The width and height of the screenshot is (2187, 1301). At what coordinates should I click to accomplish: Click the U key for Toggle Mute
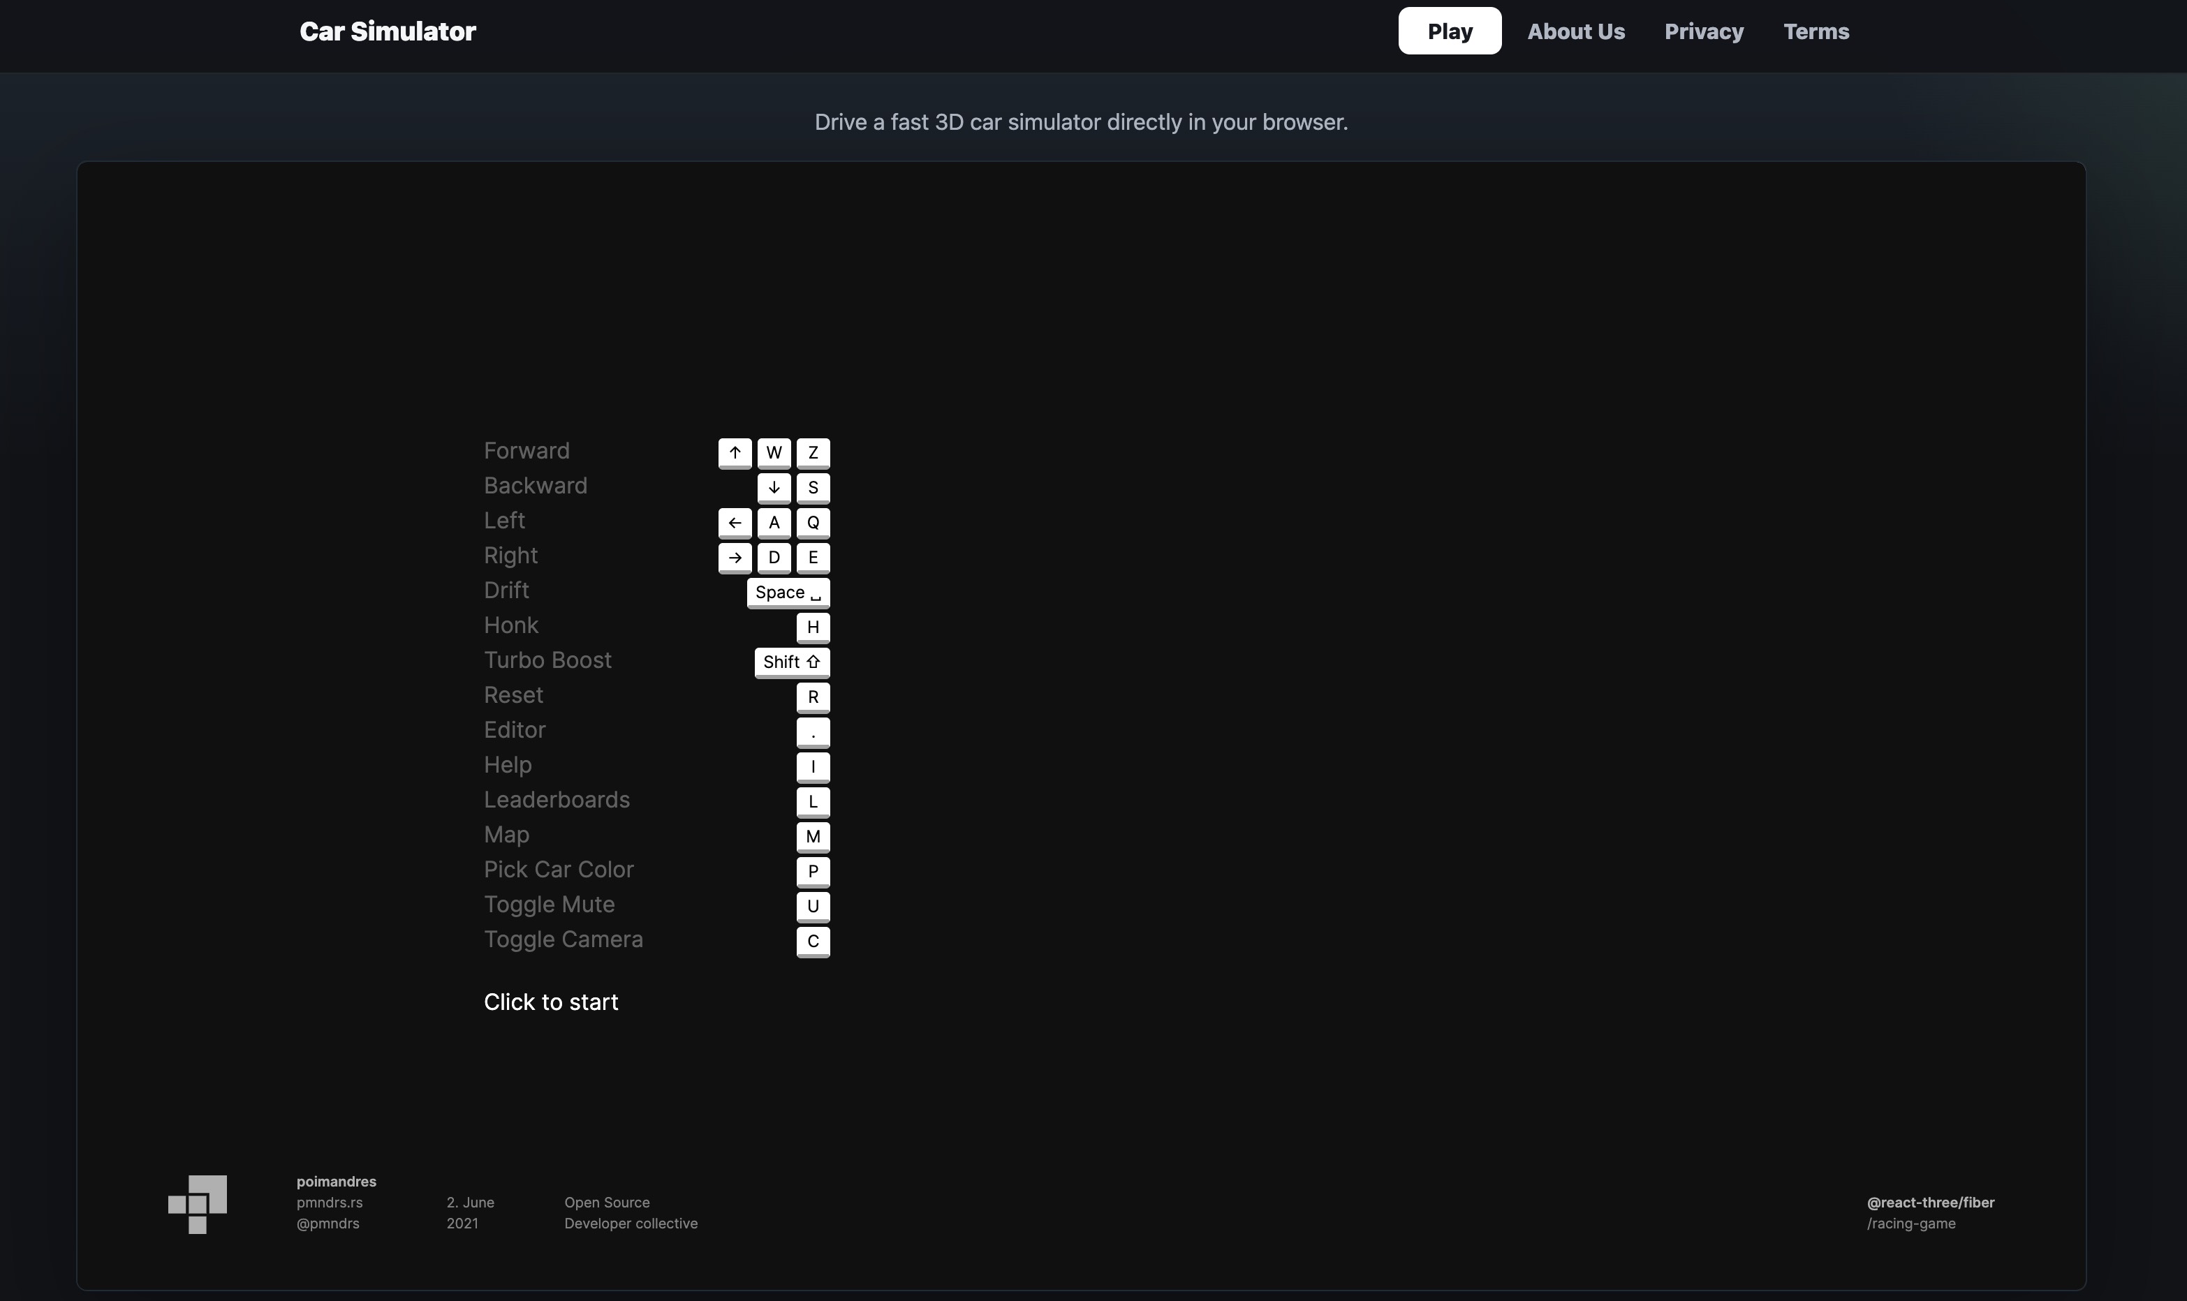pos(813,907)
